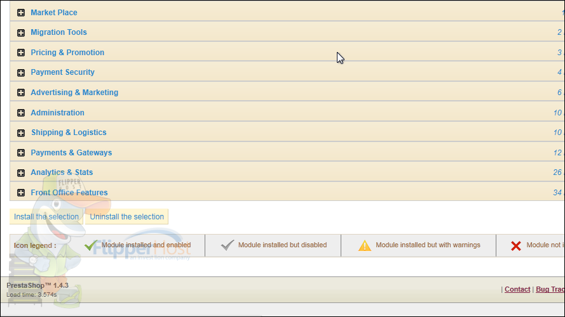
Task: Click the red X module legend icon
Action: pos(516,246)
